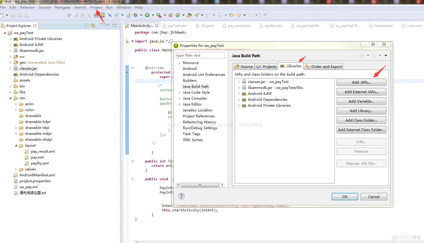Open the dialog's view menu dropdown arrow
This screenshot has width=424, height=243.
pyautogui.click(x=386, y=56)
